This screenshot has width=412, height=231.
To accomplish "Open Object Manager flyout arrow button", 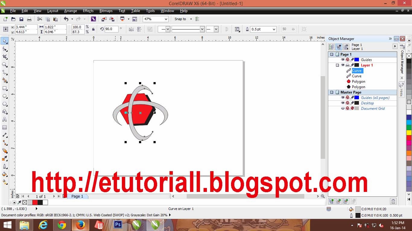I will 395,46.
